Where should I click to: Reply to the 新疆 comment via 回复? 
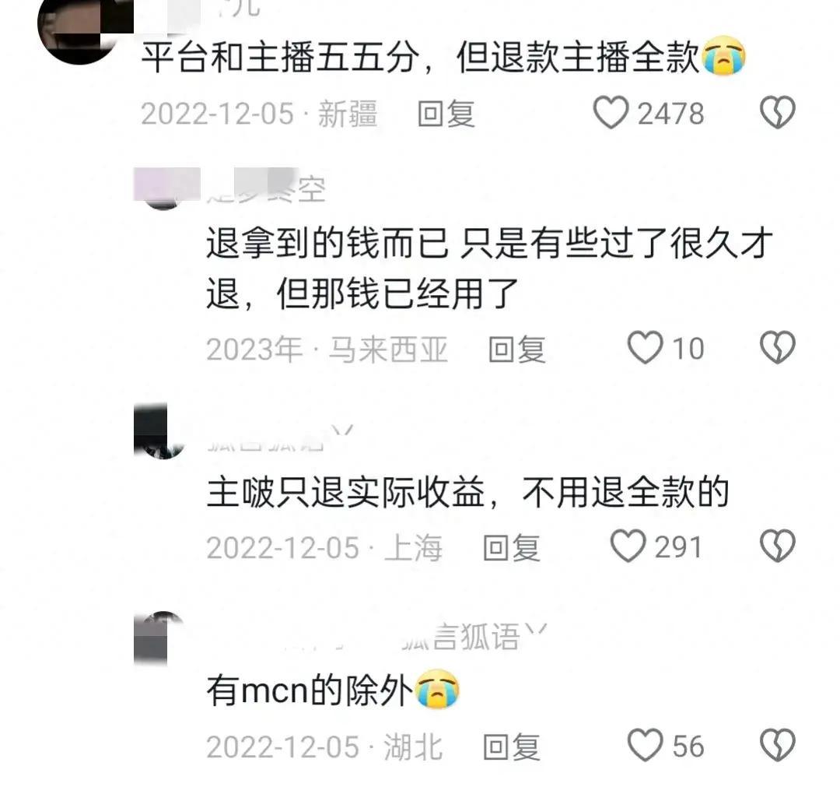coord(446,114)
